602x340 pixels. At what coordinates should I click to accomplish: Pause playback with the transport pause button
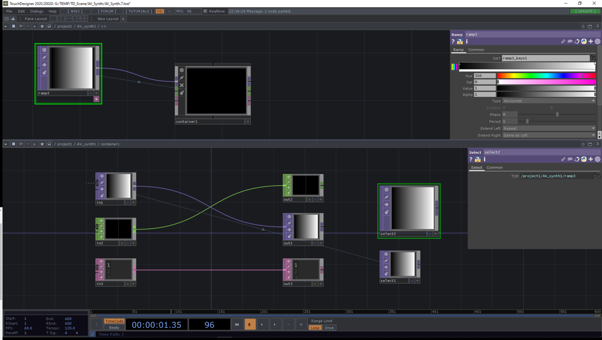pyautogui.click(x=250, y=324)
